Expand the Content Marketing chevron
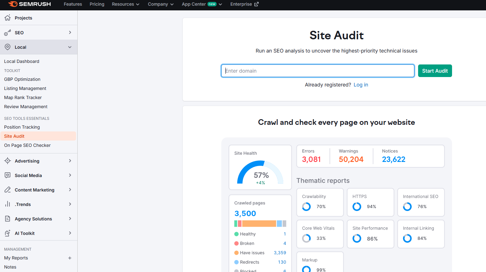The height and width of the screenshot is (272, 486). tap(70, 190)
